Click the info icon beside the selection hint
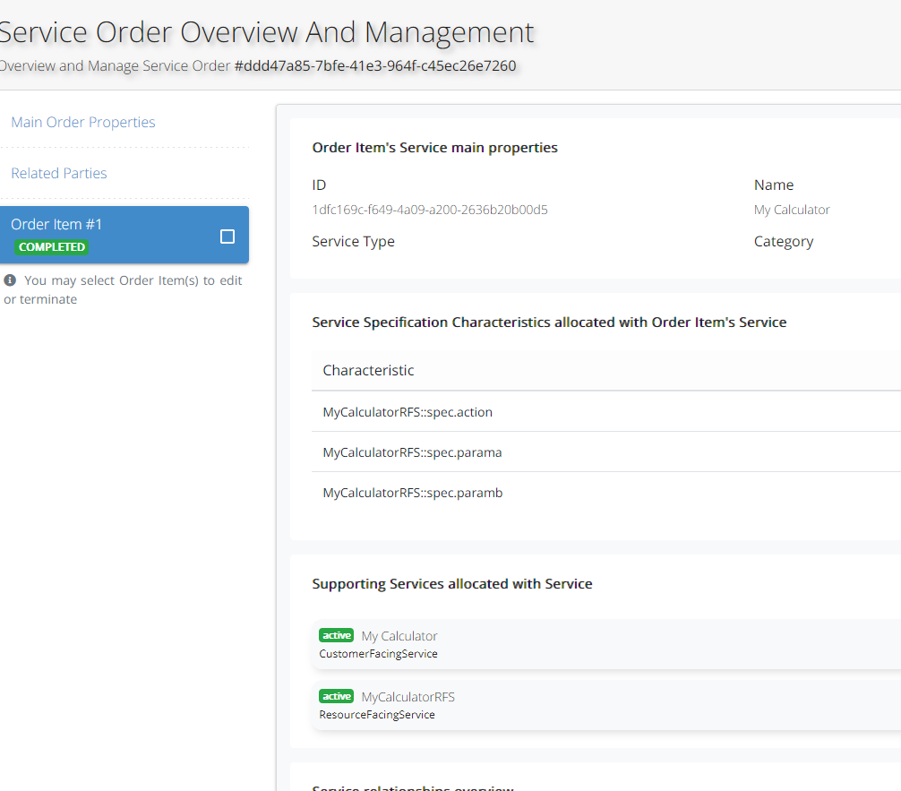The height and width of the screenshot is (791, 901). coord(10,280)
